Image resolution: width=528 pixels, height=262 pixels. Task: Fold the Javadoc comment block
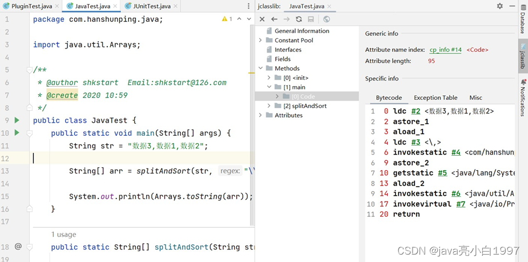click(29, 70)
